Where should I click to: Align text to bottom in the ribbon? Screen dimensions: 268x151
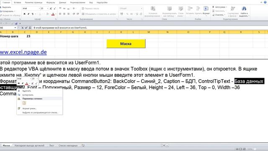[x=68, y=8]
